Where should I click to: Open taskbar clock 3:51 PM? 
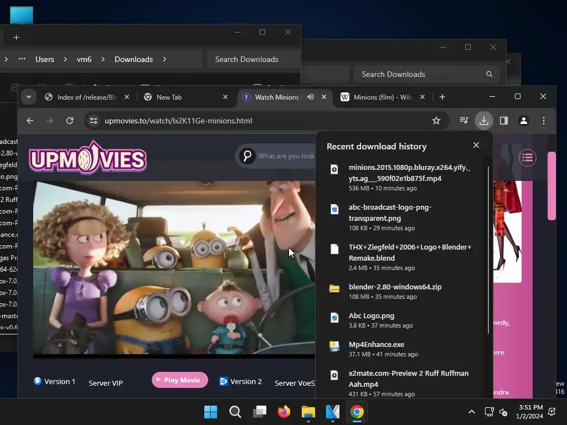point(529,412)
